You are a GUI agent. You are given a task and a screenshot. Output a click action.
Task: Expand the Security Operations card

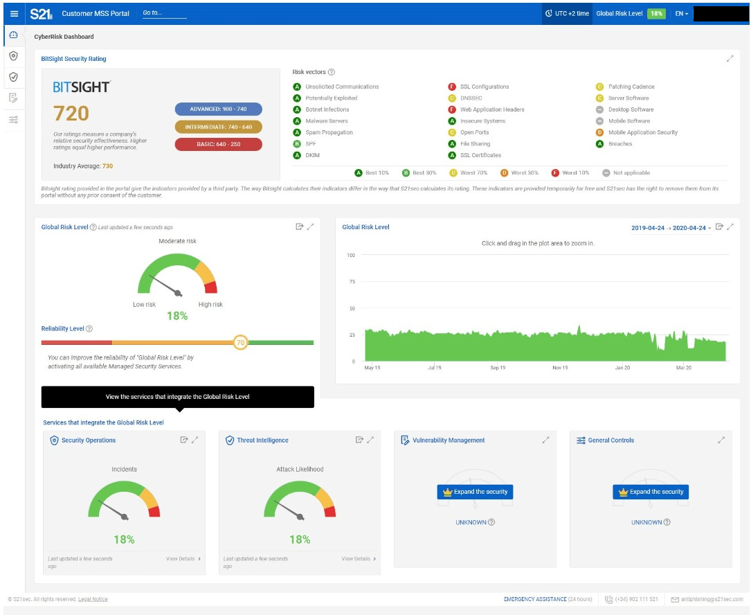(x=195, y=440)
